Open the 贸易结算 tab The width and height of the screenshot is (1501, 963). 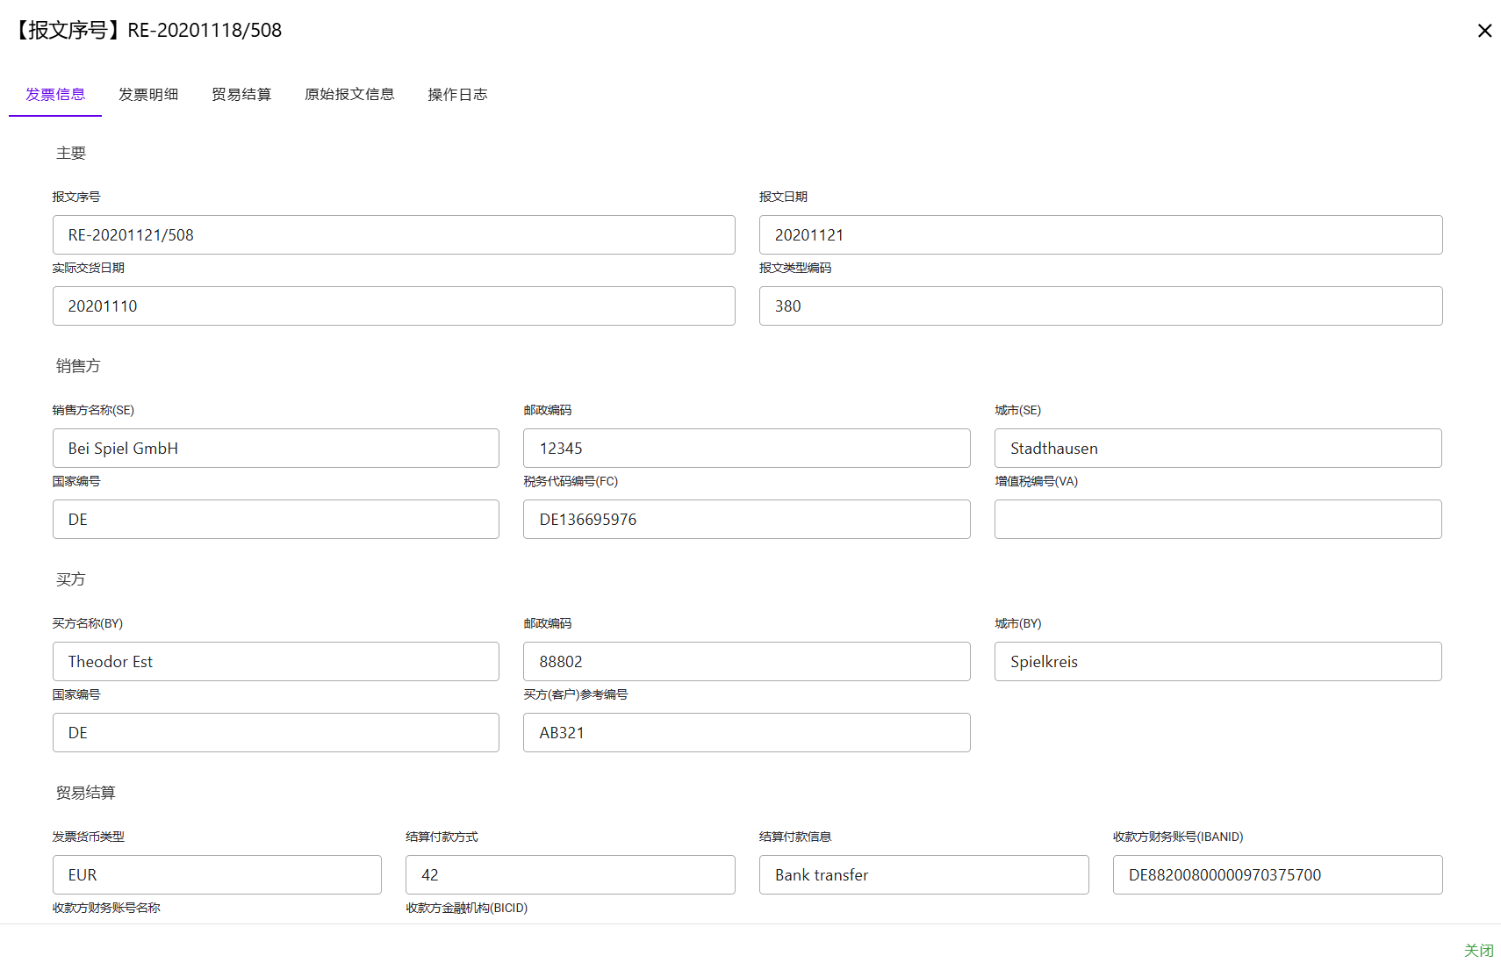pos(241,95)
